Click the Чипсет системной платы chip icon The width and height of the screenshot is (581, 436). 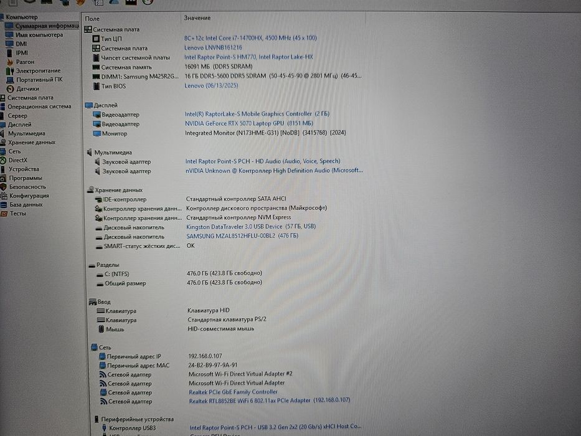pos(96,58)
